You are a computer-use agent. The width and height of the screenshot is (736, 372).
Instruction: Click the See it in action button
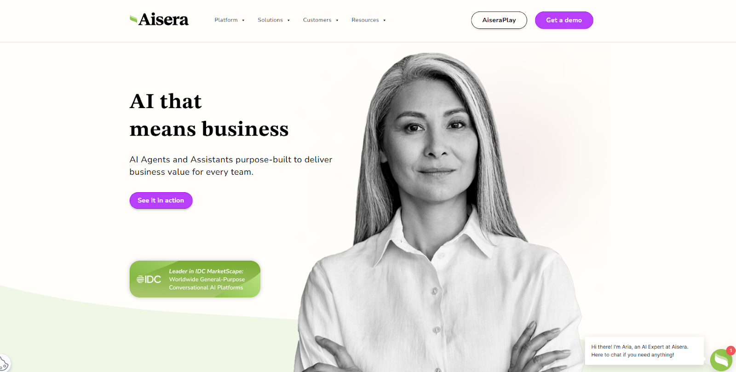(161, 200)
